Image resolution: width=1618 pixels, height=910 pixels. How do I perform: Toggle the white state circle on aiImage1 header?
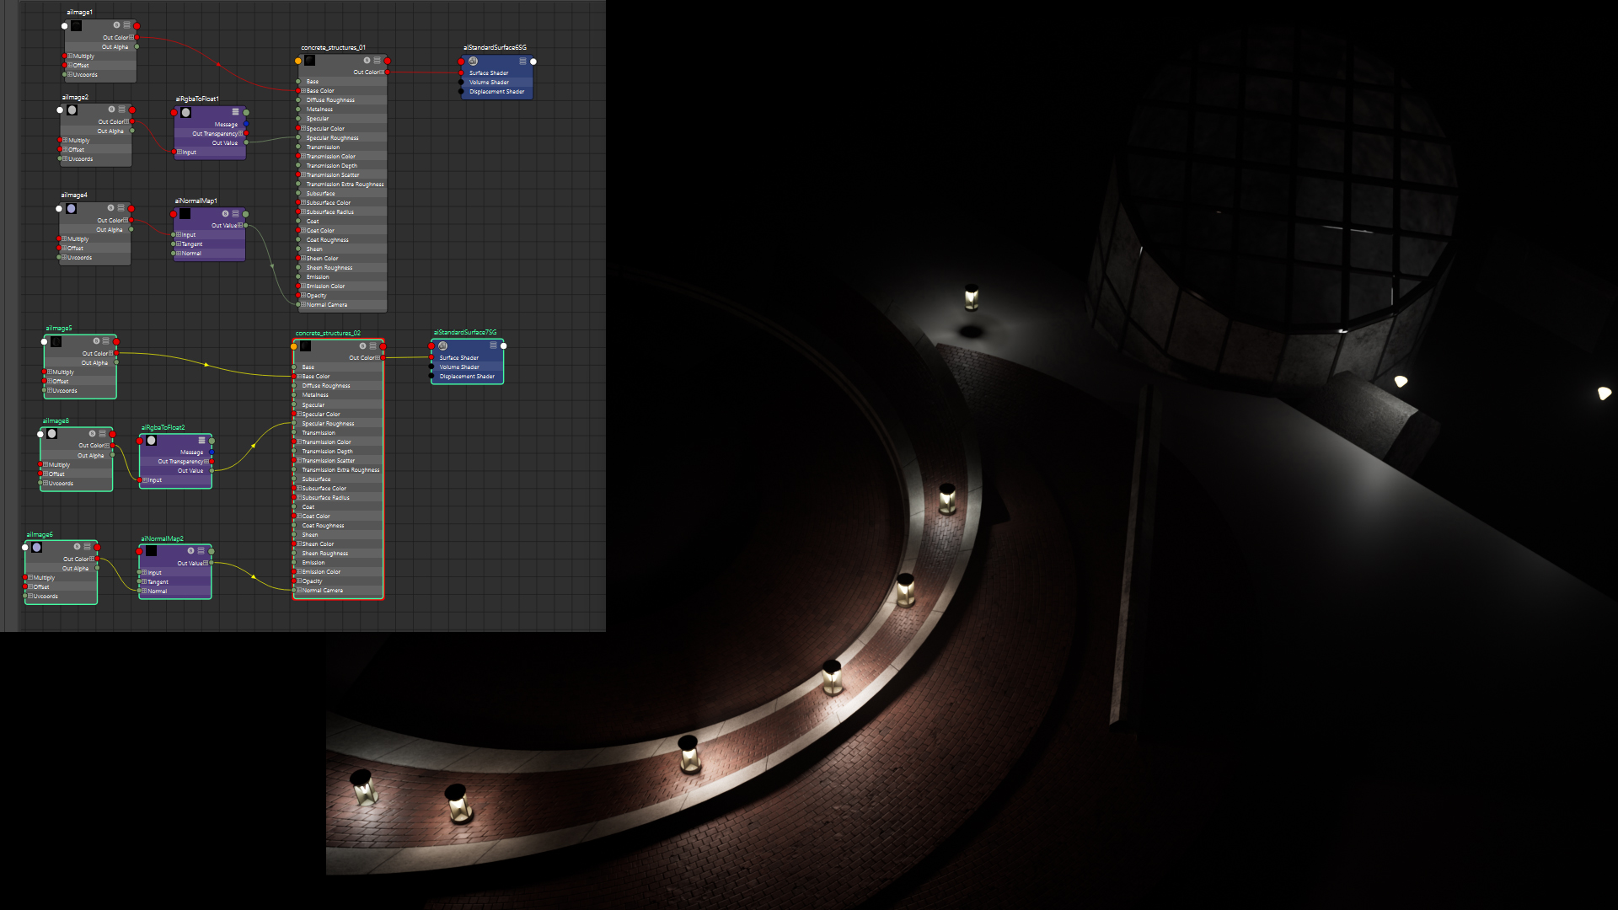pos(65,26)
